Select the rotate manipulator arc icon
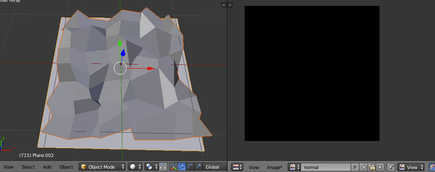435x172 pixels. 190,167
